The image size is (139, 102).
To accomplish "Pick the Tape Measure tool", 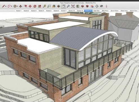I will click(x=44, y=6).
